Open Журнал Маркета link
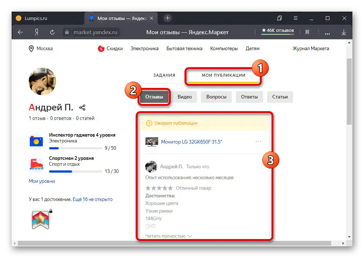This screenshot has width=364, height=258. (x=310, y=48)
